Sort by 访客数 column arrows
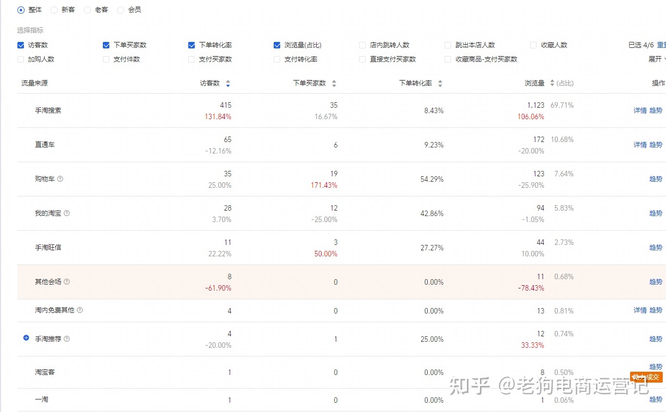The height and width of the screenshot is (412, 666). pos(228,83)
